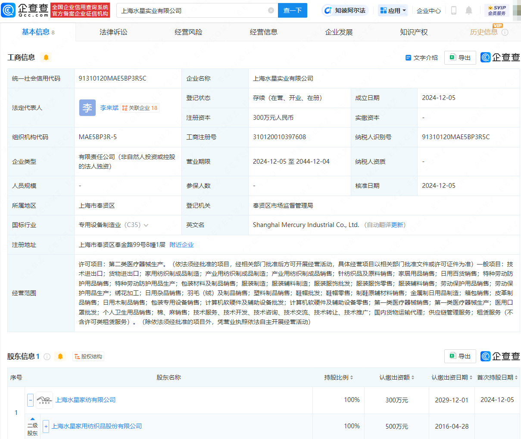Click the bell next to 工商信息
521x439 pixels.
click(46, 57)
